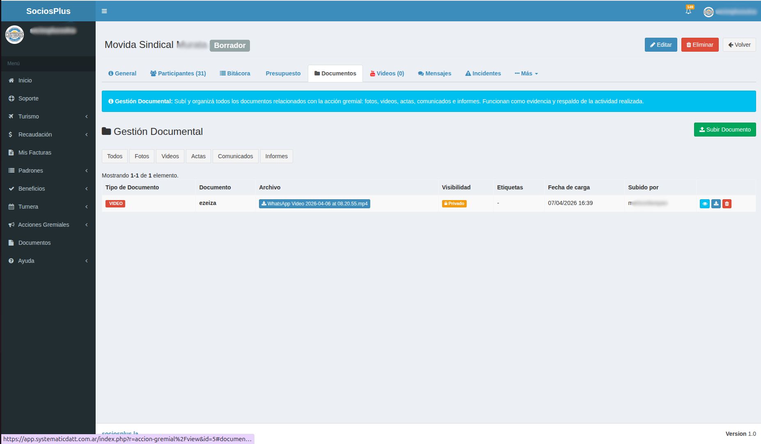Open the Más dropdown tab
Viewport: 761px width, 444px height.
526,73
